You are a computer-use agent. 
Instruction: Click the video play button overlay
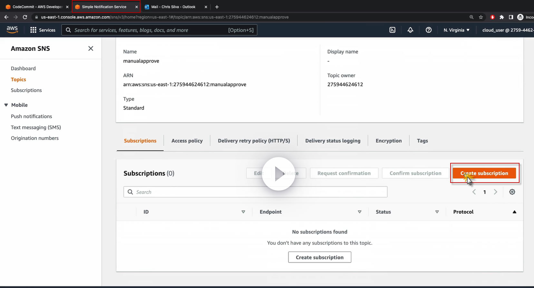[278, 174]
